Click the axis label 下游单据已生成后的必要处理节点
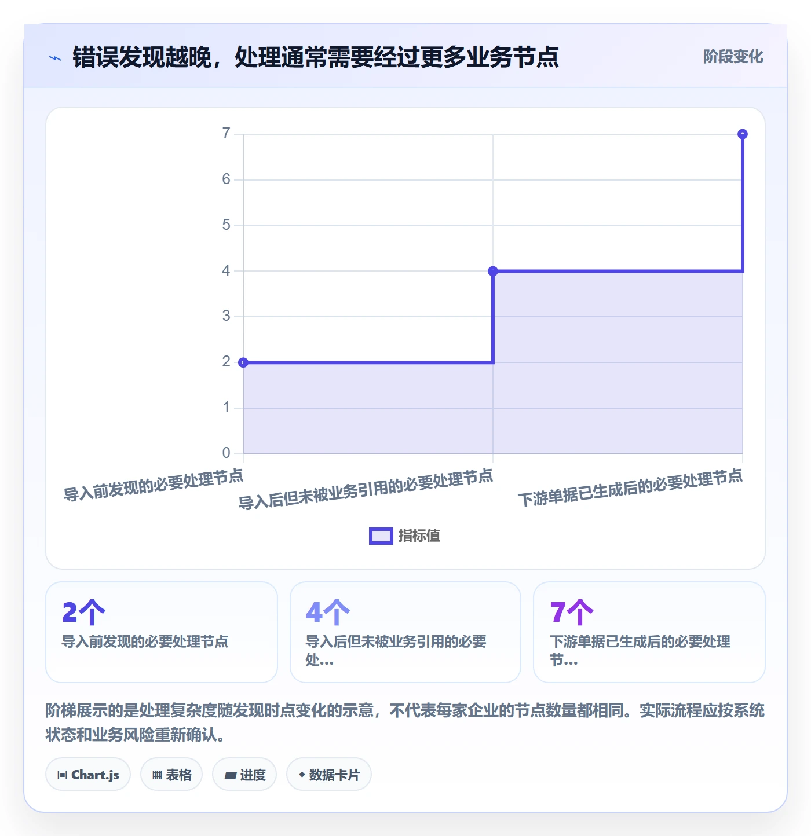This screenshot has height=836, width=811. coord(630,488)
